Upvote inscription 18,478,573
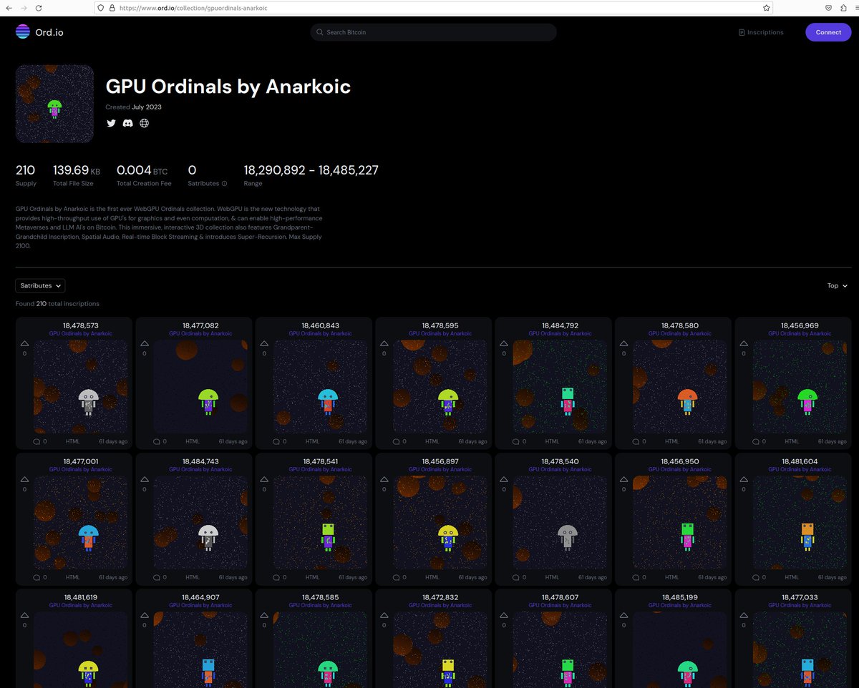 coord(24,344)
